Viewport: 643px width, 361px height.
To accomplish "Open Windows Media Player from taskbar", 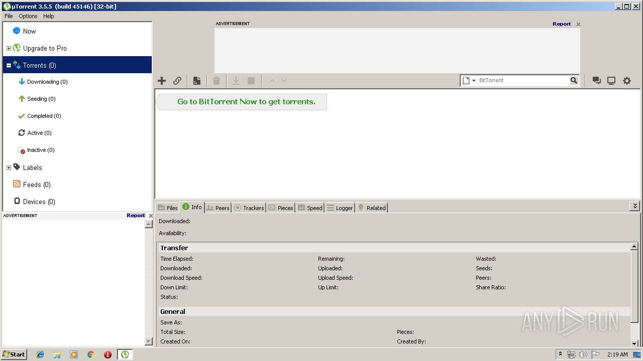I will coord(74,354).
